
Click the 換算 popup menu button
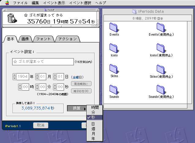pyautogui.click(x=77, y=108)
